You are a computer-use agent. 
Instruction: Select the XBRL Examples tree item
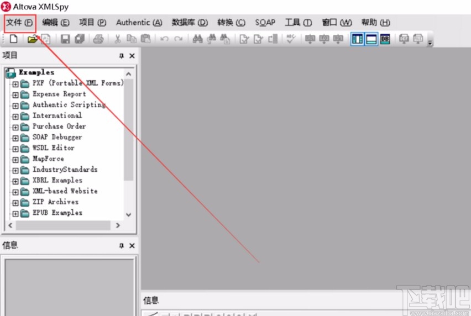click(x=57, y=180)
